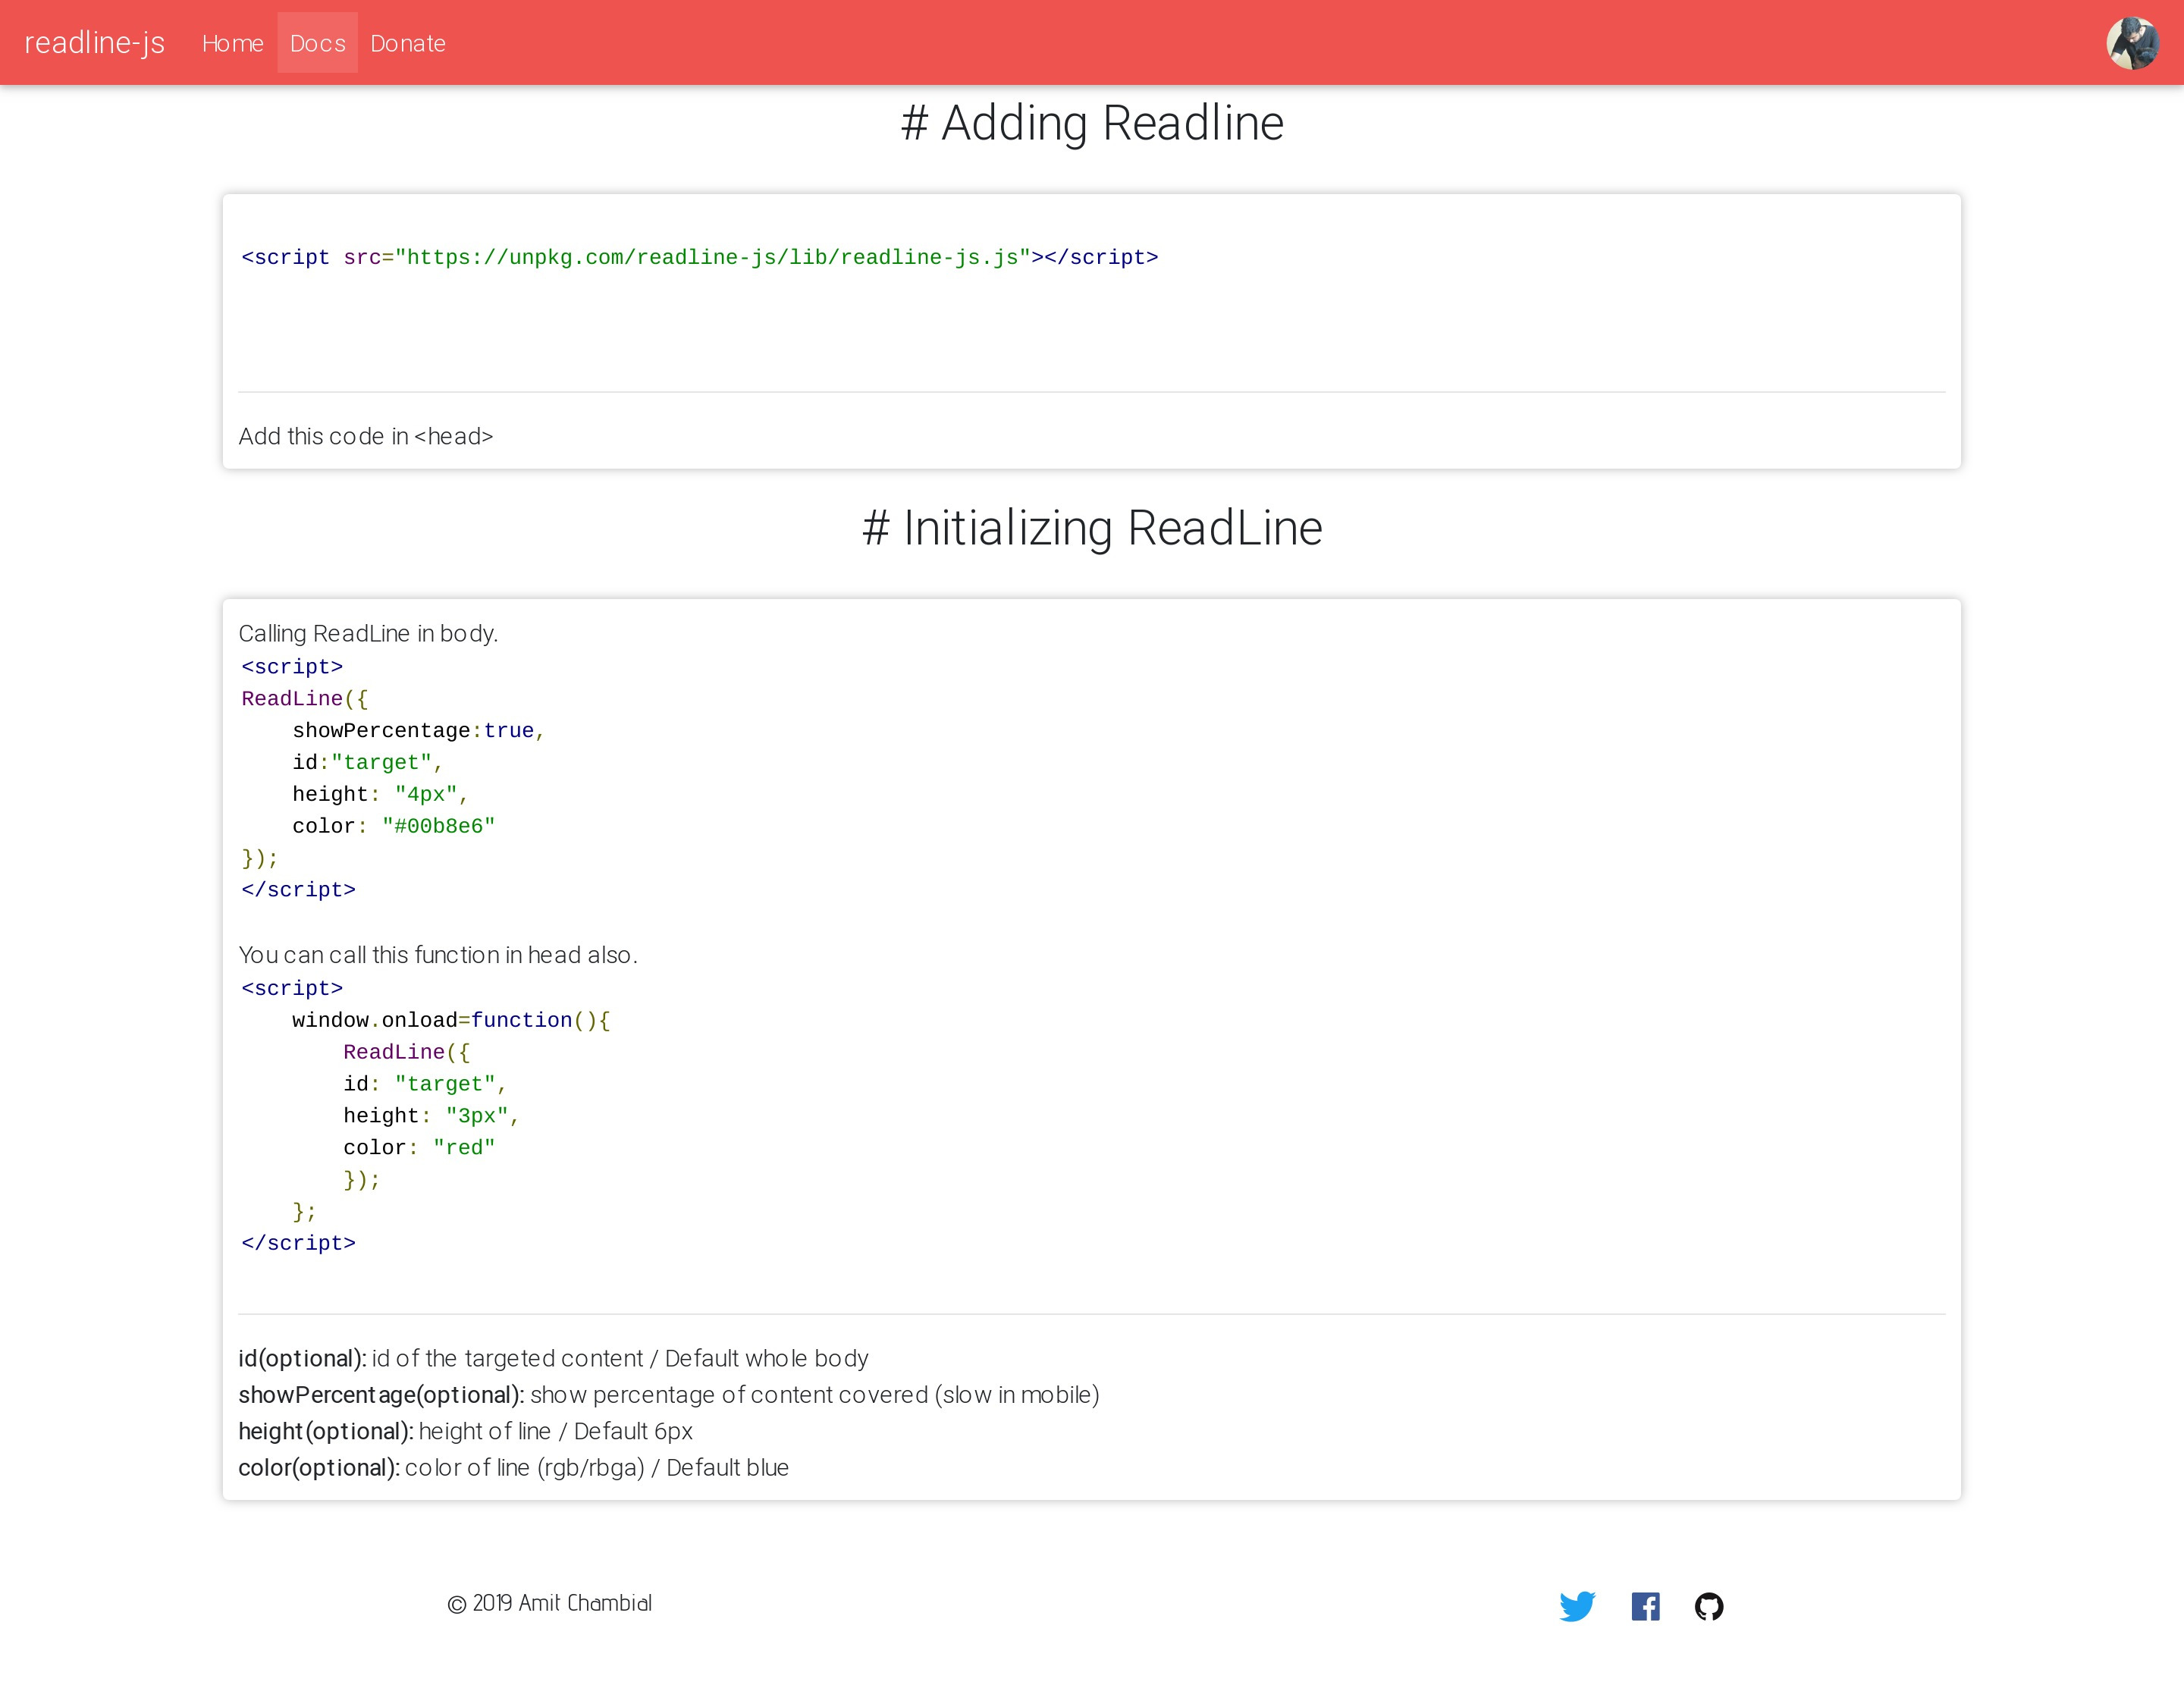Click the Facebook icon in footer
2184x1685 pixels.
pyautogui.click(x=1645, y=1606)
